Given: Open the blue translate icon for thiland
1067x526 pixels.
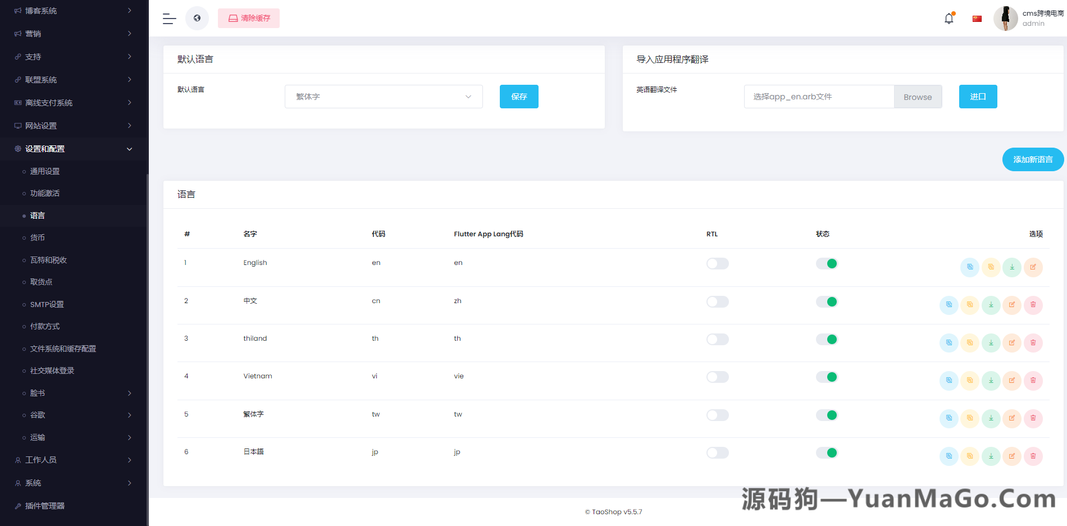Looking at the screenshot, I should point(949,342).
